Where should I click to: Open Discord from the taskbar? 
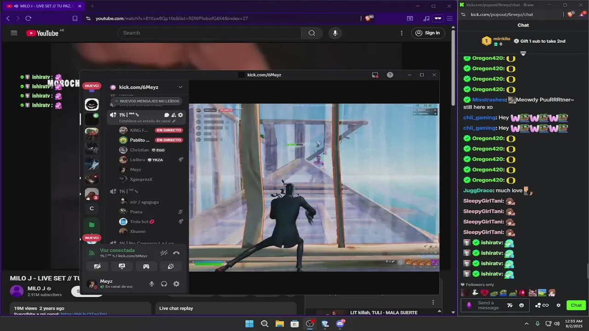pos(341,324)
